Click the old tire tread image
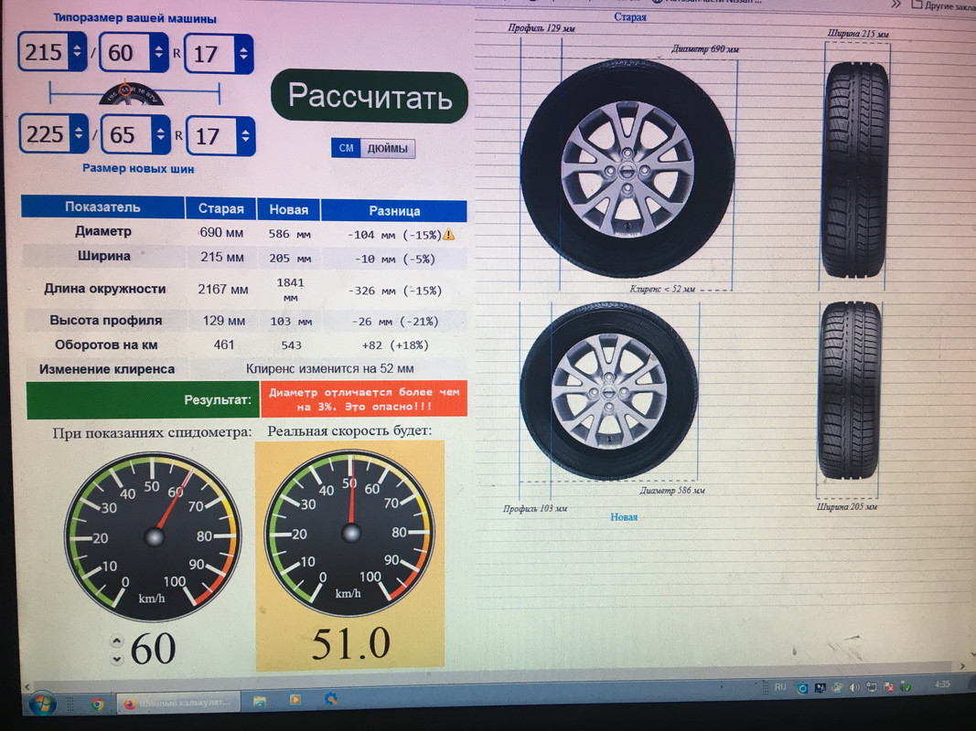The image size is (976, 731). click(855, 169)
